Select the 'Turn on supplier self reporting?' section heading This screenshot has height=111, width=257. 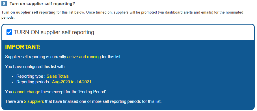(x=42, y=4)
